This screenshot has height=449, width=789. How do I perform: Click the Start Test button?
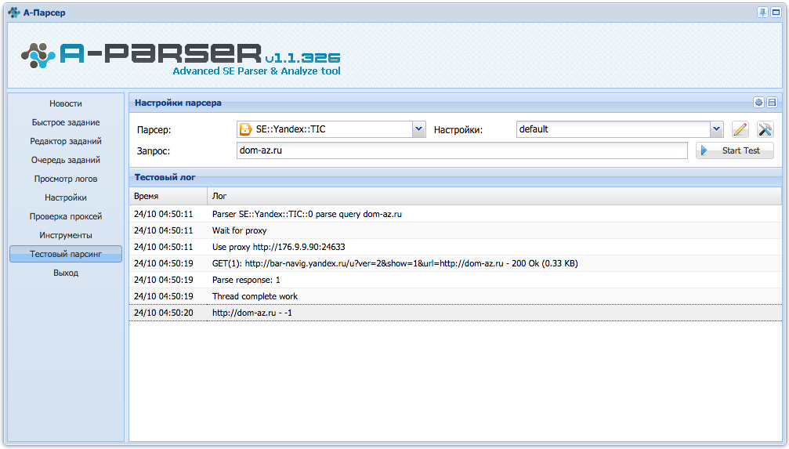(735, 150)
